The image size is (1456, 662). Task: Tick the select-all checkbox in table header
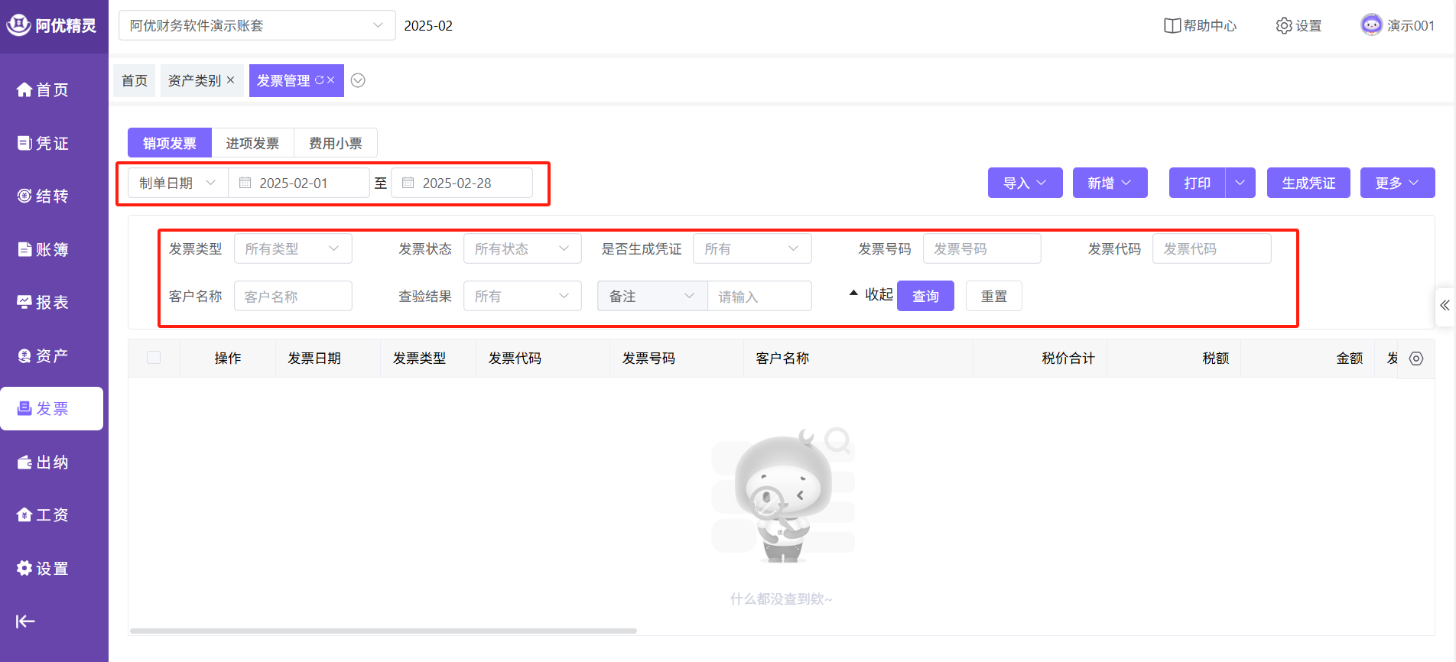tap(154, 358)
